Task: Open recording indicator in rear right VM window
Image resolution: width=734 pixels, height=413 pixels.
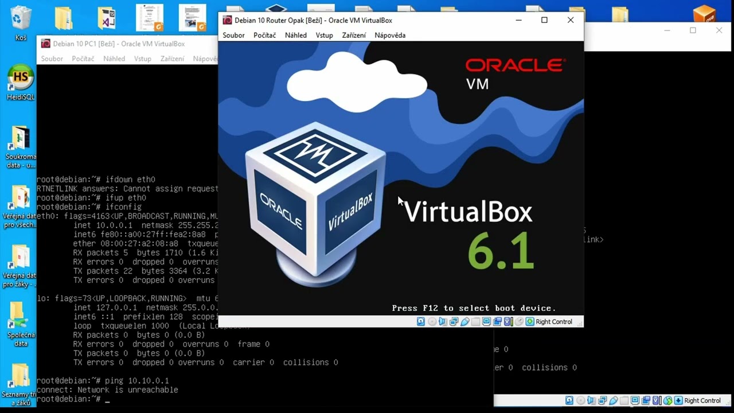Action: (646, 400)
